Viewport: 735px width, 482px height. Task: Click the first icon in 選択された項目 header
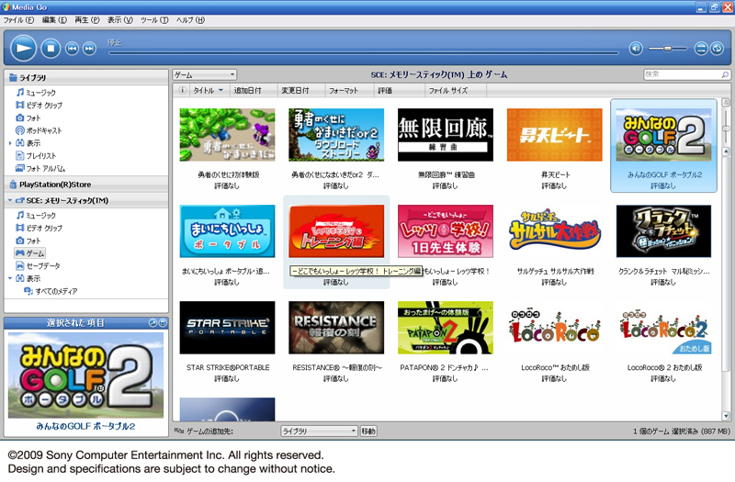coord(153,323)
